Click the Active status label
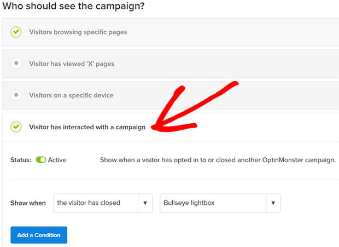 tap(57, 160)
